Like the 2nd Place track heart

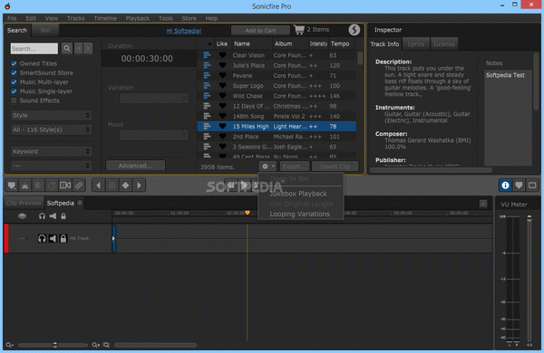(223, 137)
